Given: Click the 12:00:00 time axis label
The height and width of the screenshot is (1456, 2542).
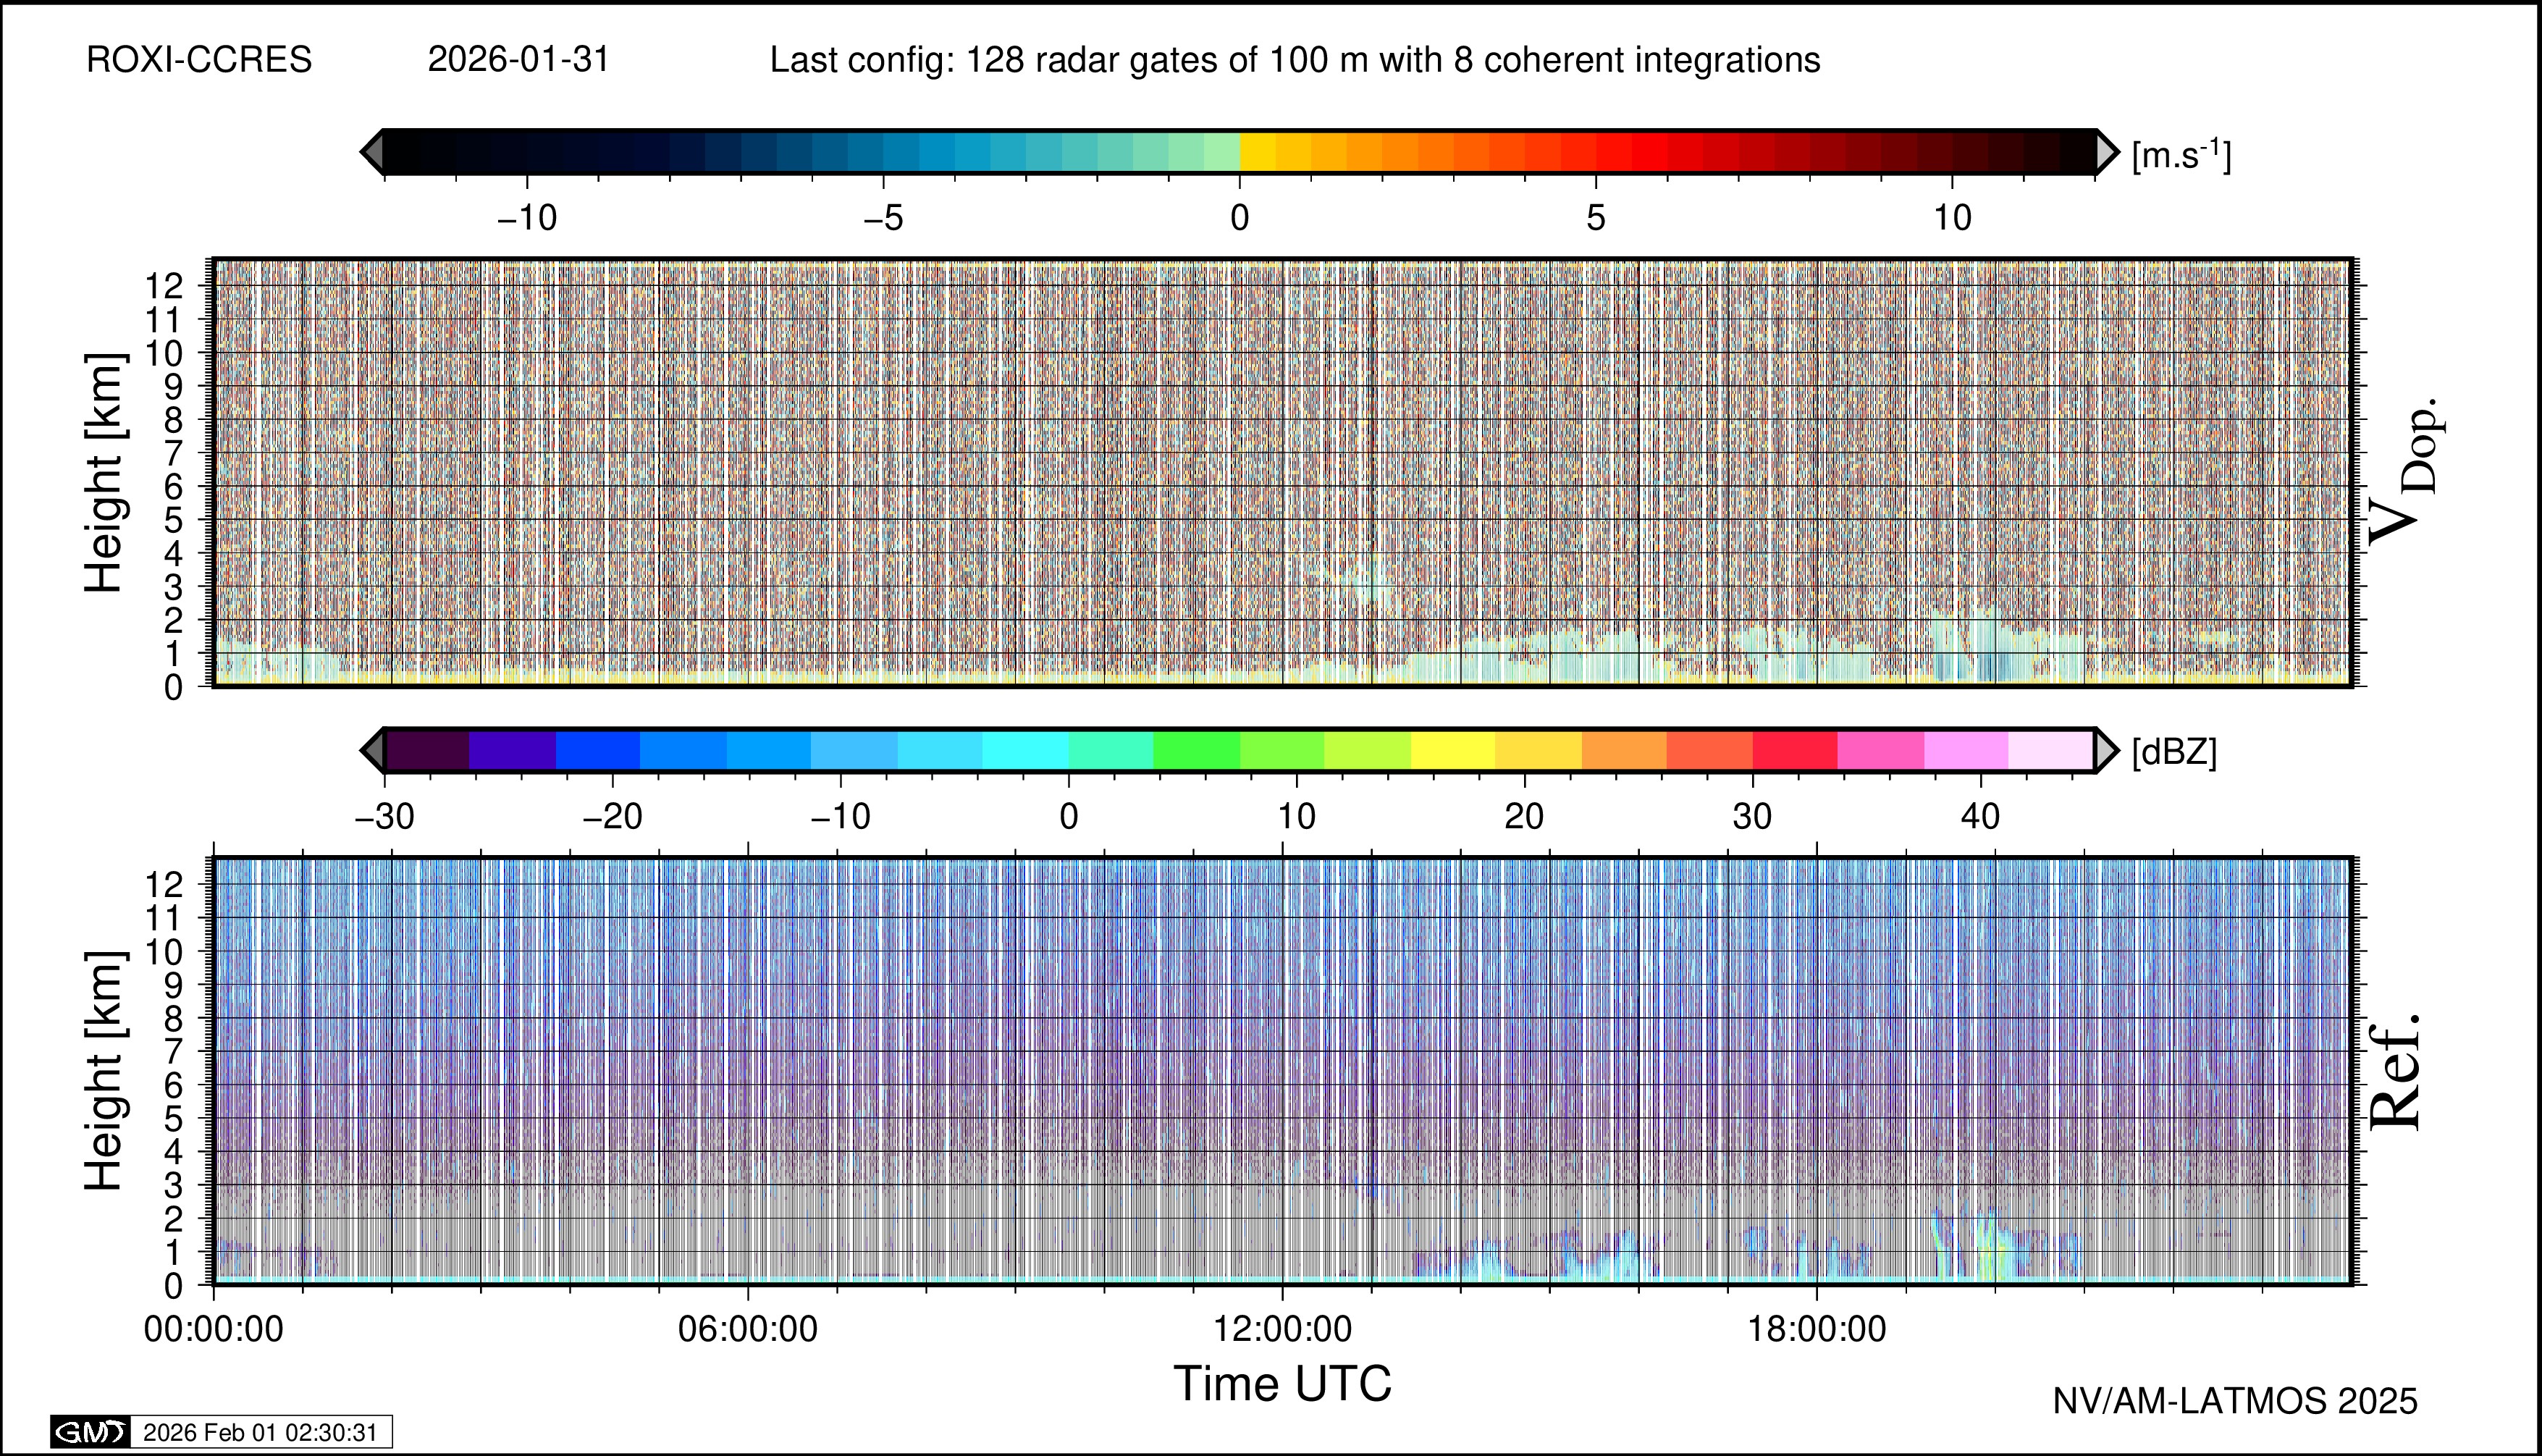Looking at the screenshot, I should (x=1282, y=1329).
